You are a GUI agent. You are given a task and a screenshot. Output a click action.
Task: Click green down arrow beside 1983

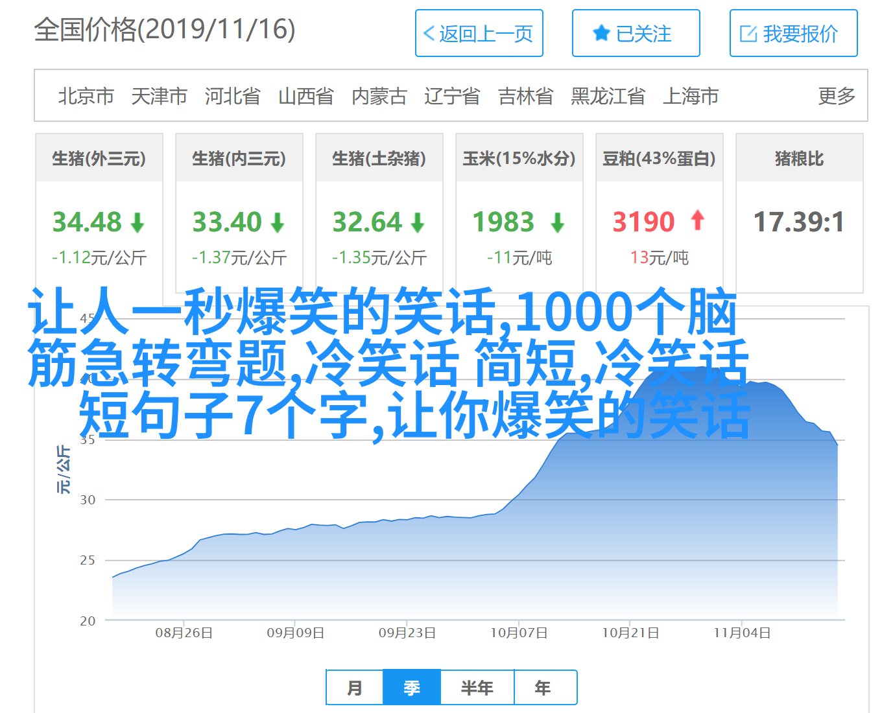click(x=557, y=223)
